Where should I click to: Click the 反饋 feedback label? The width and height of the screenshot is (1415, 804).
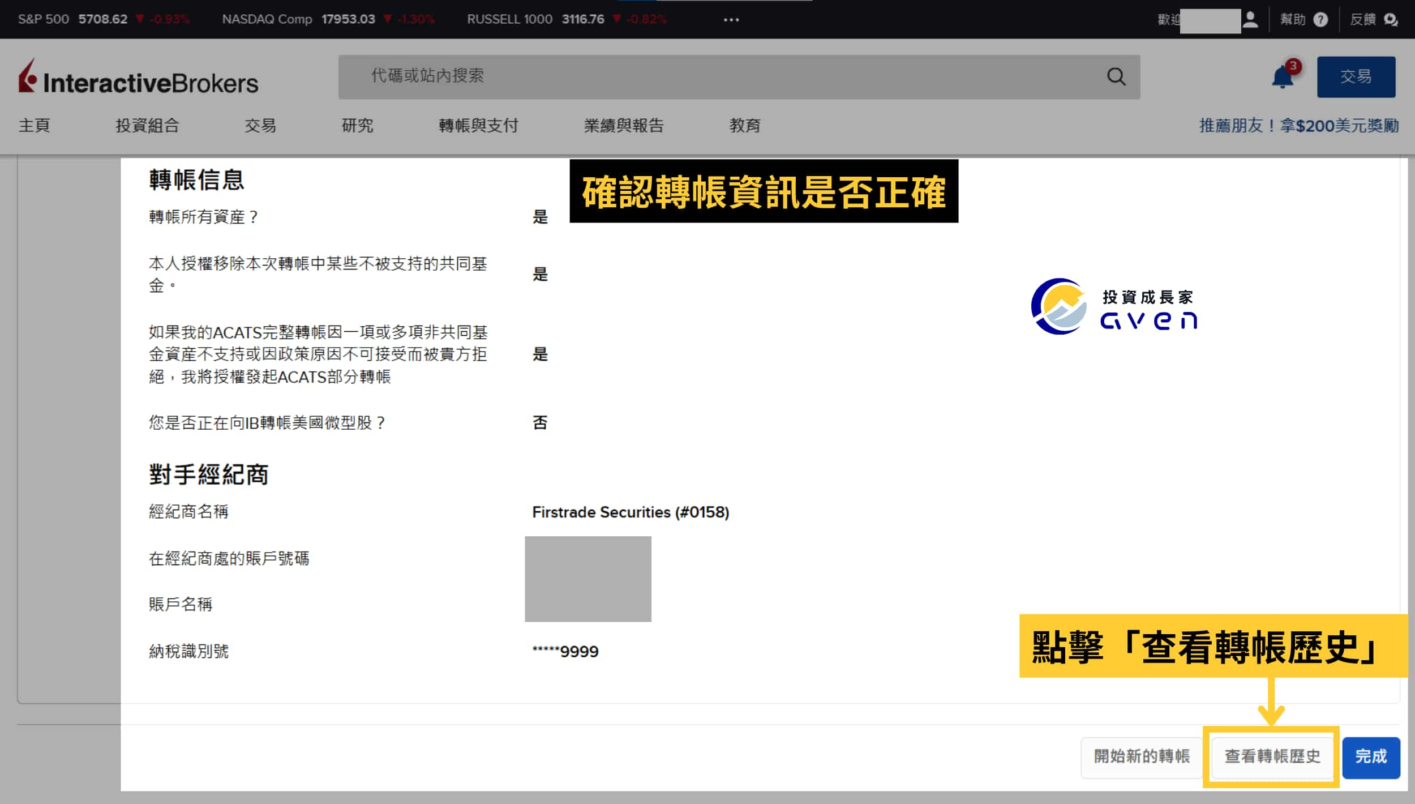click(x=1362, y=20)
